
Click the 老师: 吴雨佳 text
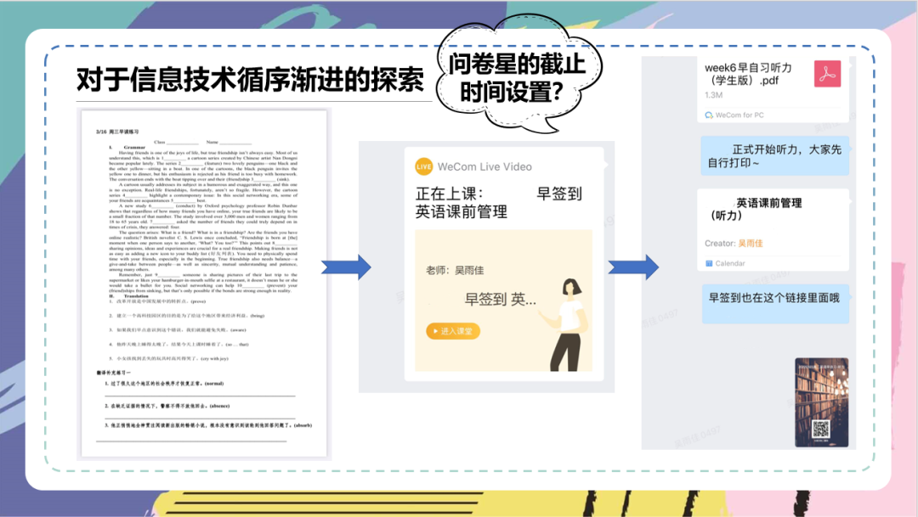tap(455, 270)
